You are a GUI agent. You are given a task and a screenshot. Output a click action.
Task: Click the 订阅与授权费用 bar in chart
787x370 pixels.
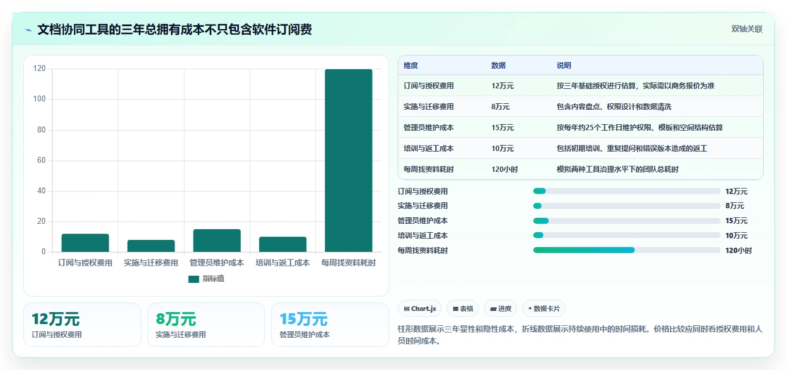pos(85,243)
